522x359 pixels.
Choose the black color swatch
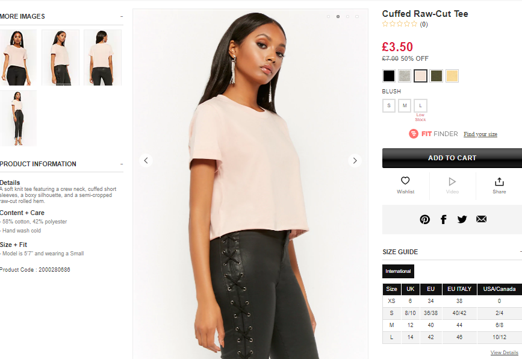(388, 76)
